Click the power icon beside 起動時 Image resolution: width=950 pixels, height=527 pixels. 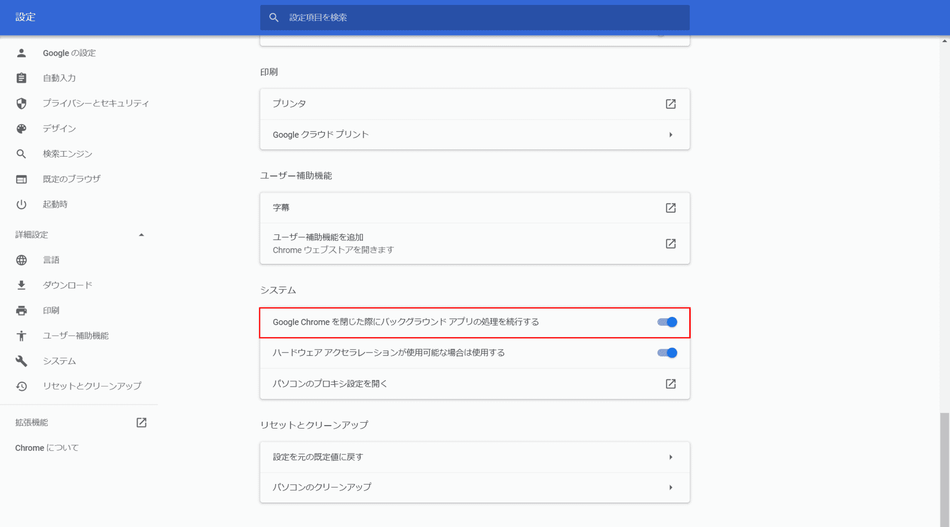click(21, 204)
